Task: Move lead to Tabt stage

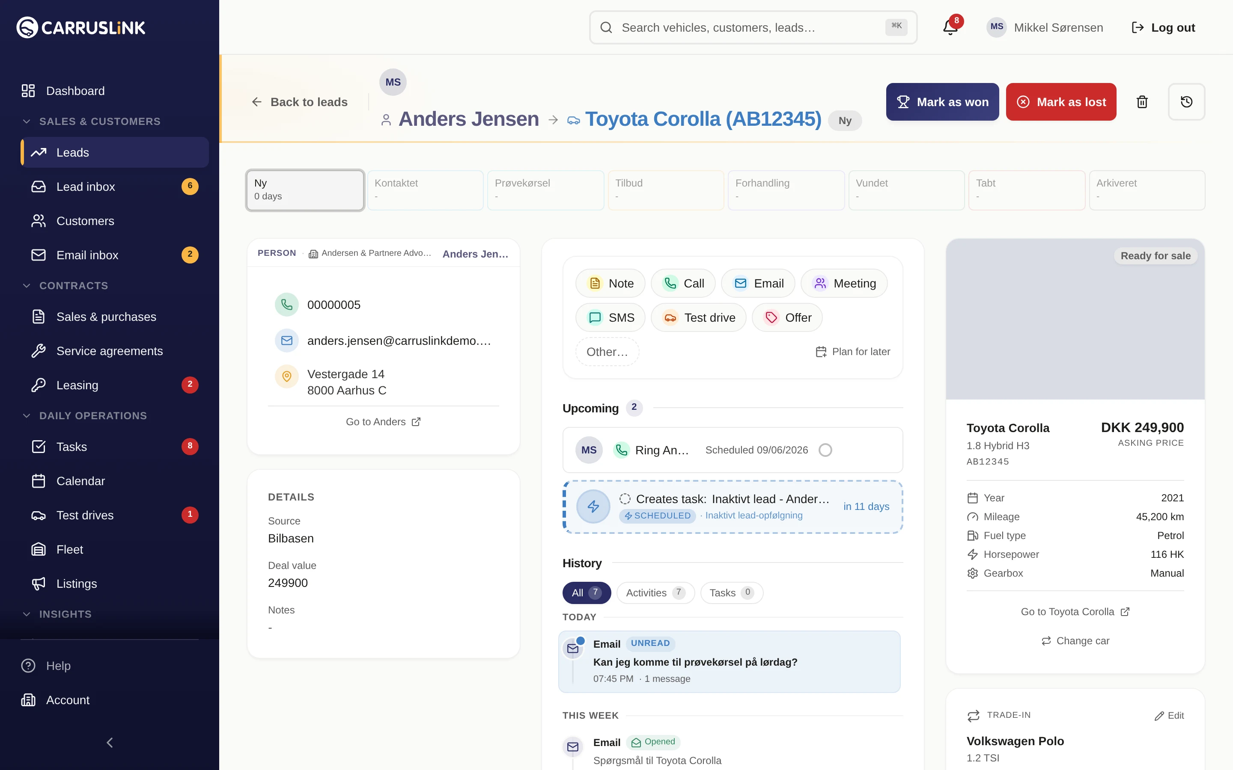Action: click(x=1027, y=190)
